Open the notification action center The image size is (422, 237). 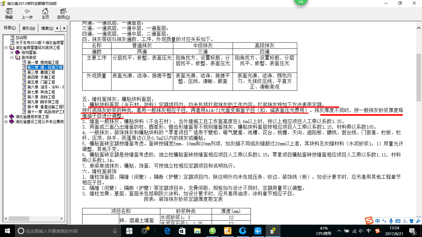(x=412, y=231)
